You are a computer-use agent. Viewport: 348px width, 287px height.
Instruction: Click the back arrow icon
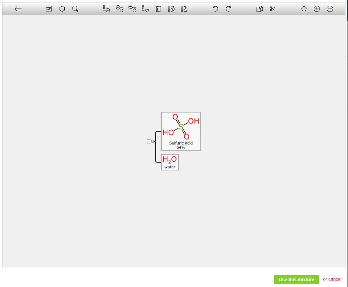coord(18,9)
